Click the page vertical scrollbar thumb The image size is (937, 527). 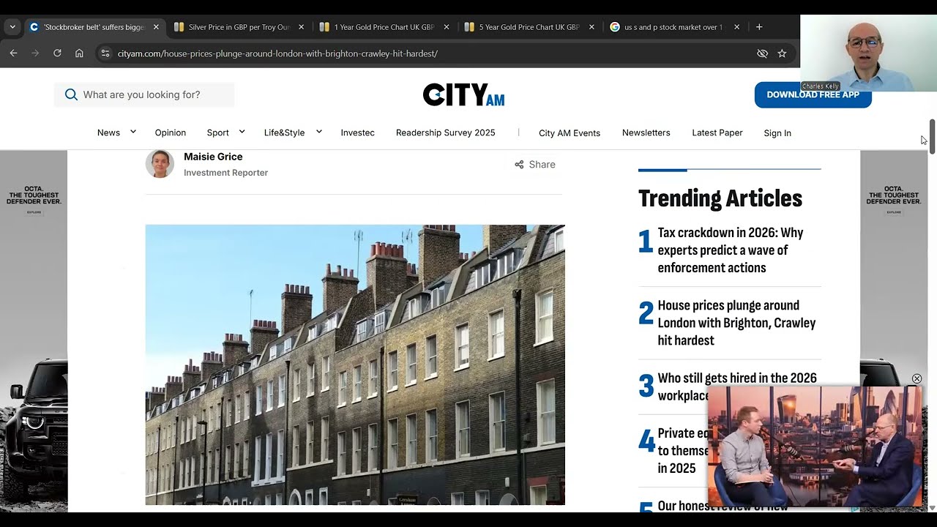click(932, 136)
